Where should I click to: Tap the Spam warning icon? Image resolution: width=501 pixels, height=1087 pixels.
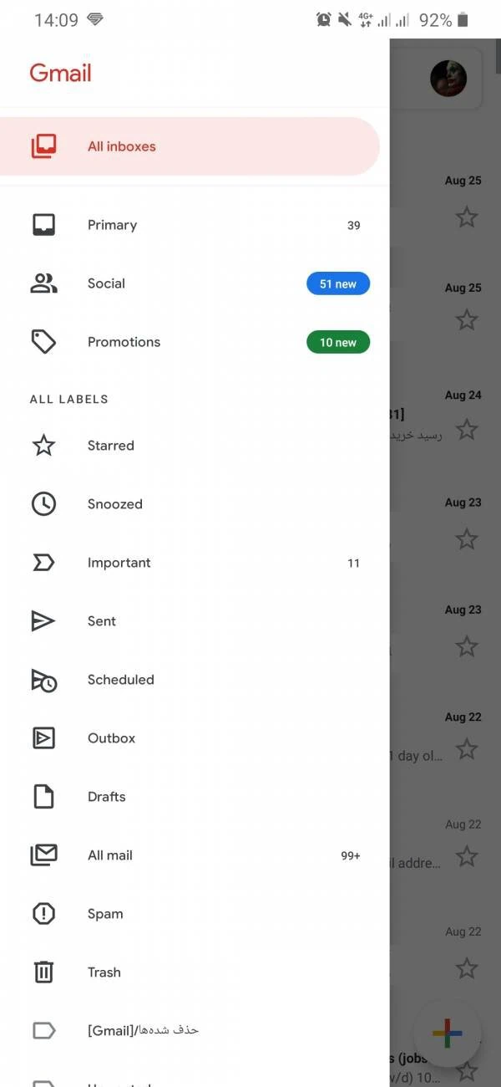click(43, 914)
